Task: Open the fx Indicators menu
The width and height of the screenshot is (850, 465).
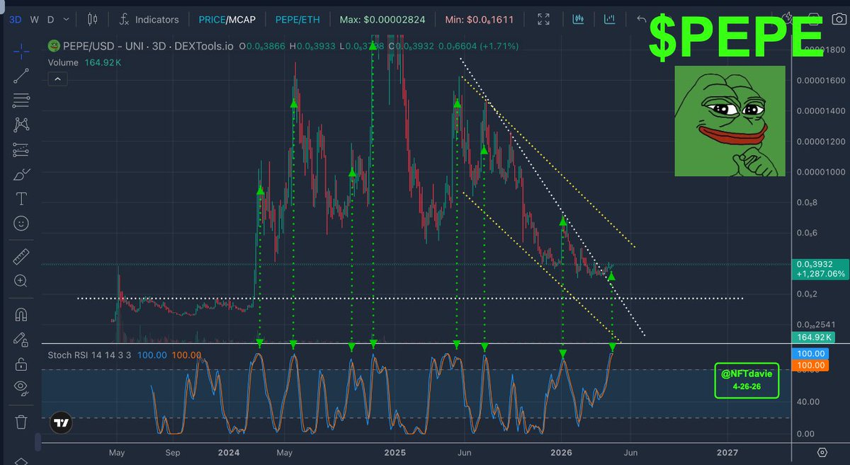Action: (149, 19)
